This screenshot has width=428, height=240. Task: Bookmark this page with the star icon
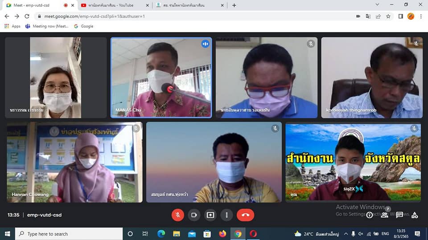388,16
